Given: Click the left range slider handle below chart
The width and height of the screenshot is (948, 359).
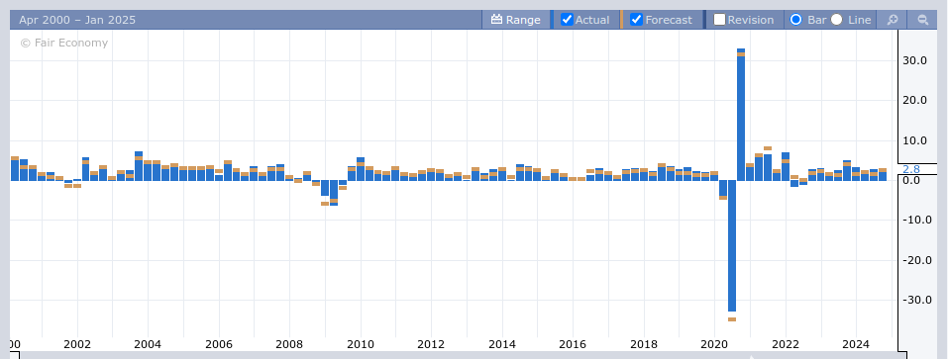Looking at the screenshot, I should (15, 355).
